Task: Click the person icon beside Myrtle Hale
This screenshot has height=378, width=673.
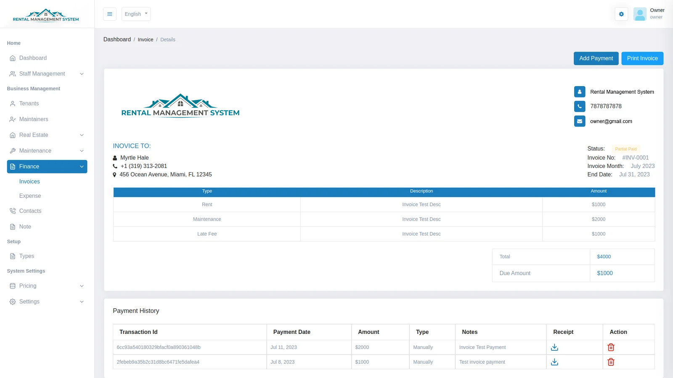Action: pyautogui.click(x=115, y=158)
